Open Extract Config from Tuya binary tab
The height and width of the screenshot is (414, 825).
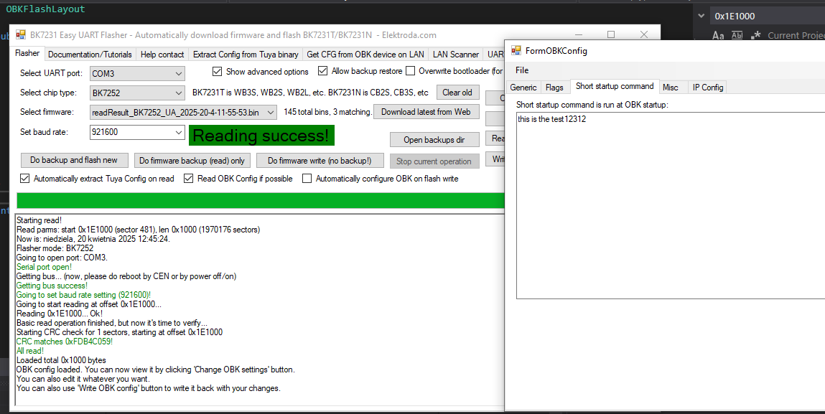pos(246,55)
